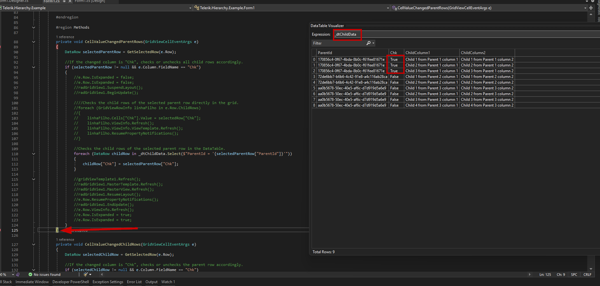
Task: Click the health indicator icon beside the zoom percentage
Action: coord(18,275)
